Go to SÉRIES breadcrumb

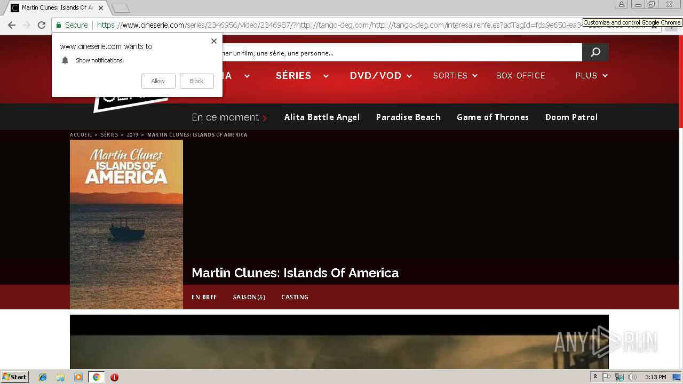tap(109, 135)
